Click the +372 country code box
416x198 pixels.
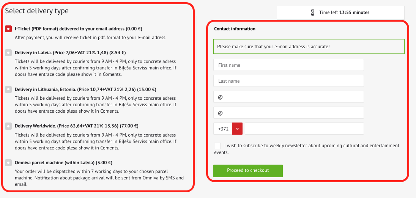[222, 129]
